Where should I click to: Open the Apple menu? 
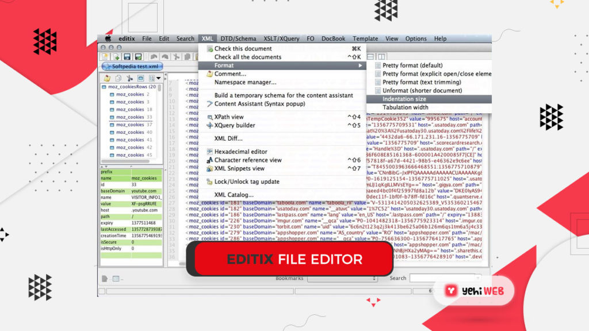[108, 39]
